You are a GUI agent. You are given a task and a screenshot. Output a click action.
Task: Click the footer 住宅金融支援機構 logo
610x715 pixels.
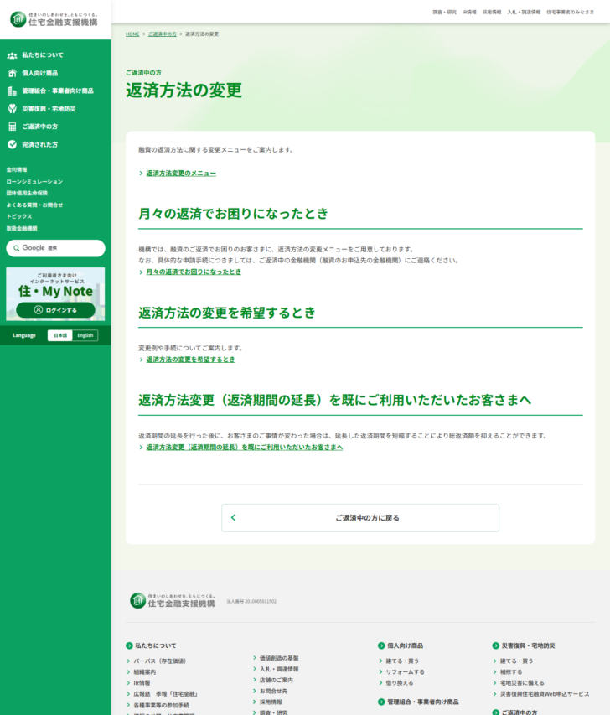(x=173, y=600)
